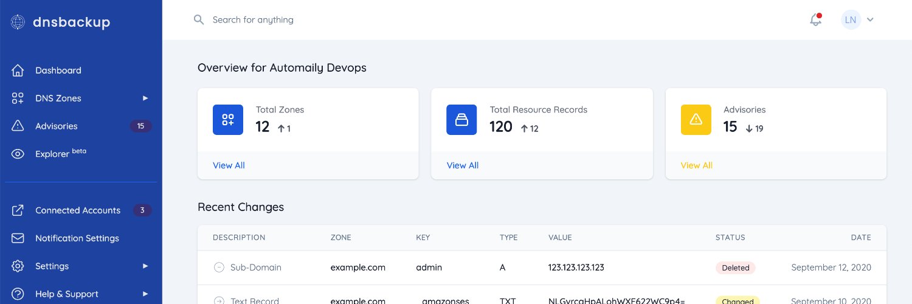Image resolution: width=912 pixels, height=304 pixels.
Task: Click example.com in the Sub-Domain row
Action: (358, 268)
